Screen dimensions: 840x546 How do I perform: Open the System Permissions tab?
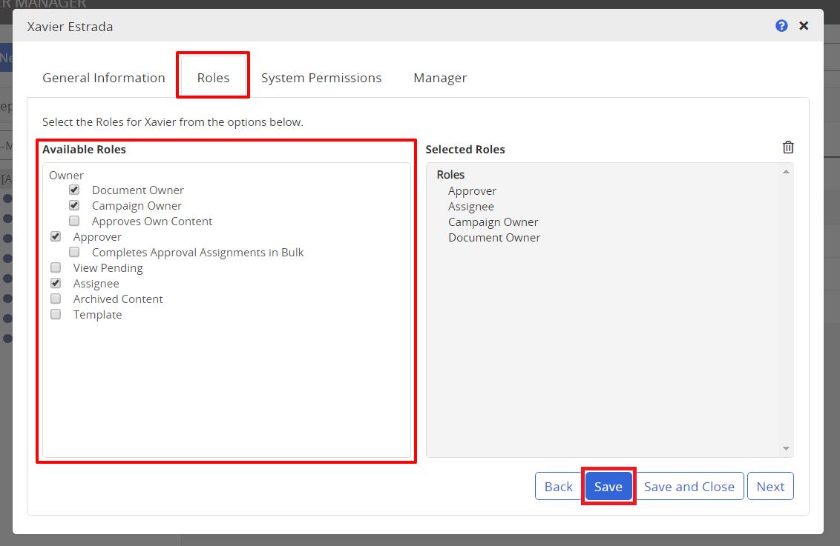pyautogui.click(x=321, y=77)
